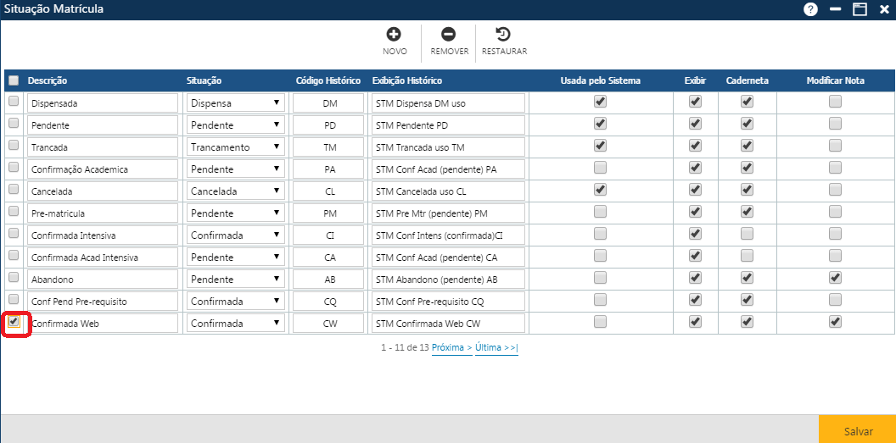
Task: Enable Modificar Nota for Dispensada row
Action: [835, 102]
